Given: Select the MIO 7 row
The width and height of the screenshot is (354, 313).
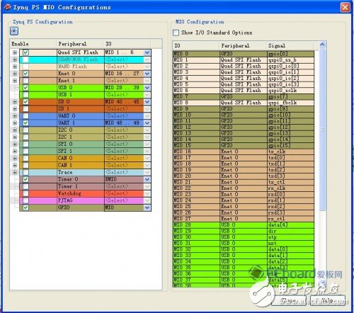Looking at the screenshot, I should click(x=244, y=96).
